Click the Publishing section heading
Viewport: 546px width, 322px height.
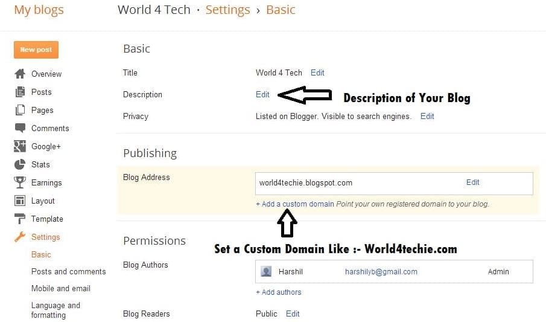(x=150, y=153)
